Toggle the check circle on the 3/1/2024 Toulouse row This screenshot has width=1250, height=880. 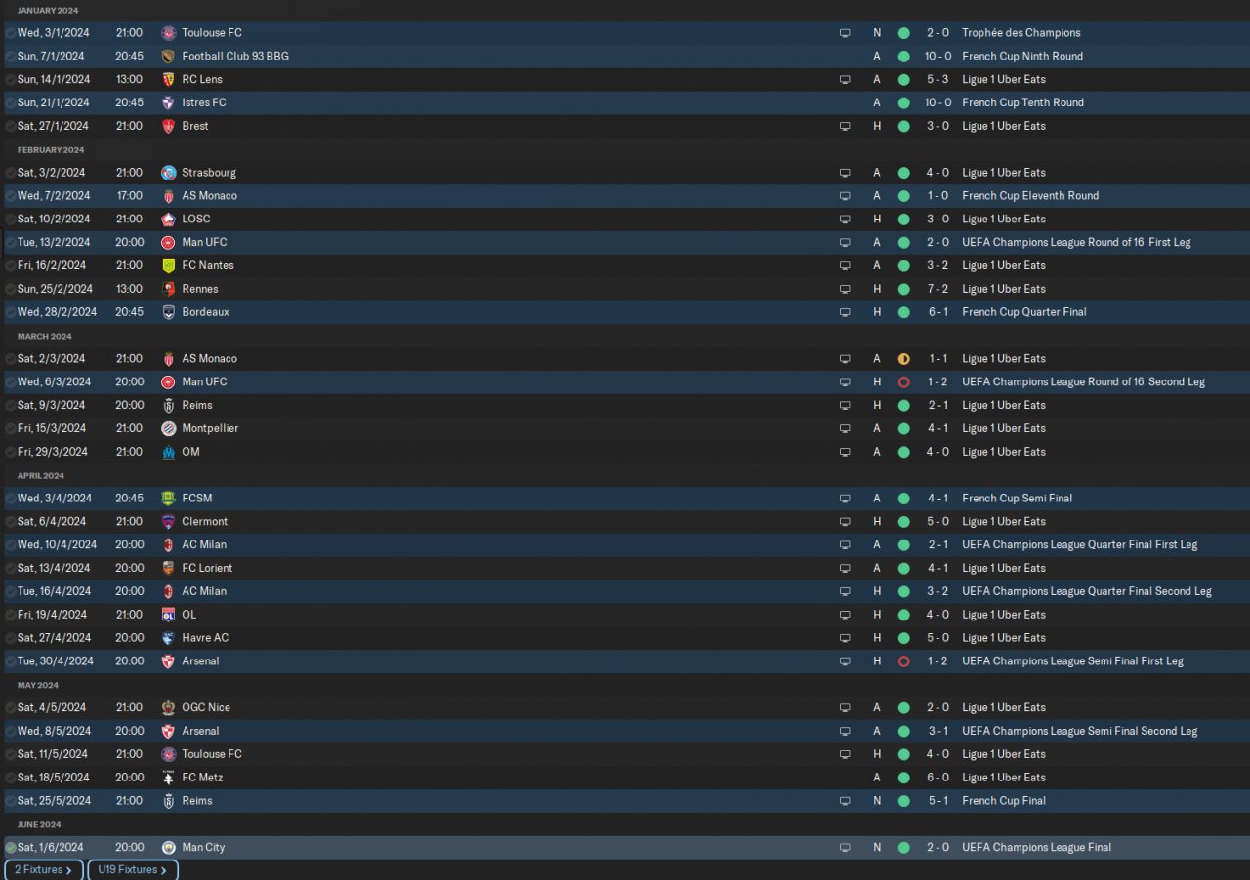[x=10, y=33]
